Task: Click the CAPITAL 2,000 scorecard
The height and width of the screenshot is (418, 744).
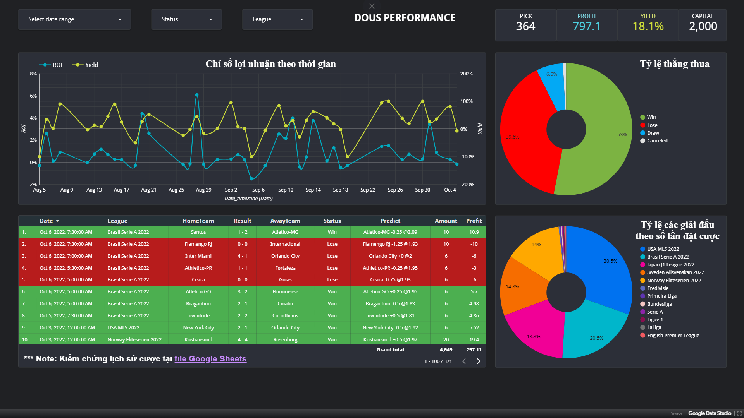Action: (x=703, y=25)
